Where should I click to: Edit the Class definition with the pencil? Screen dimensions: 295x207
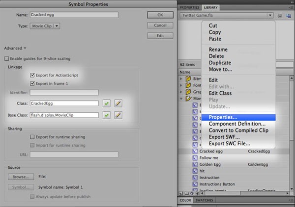118,103
